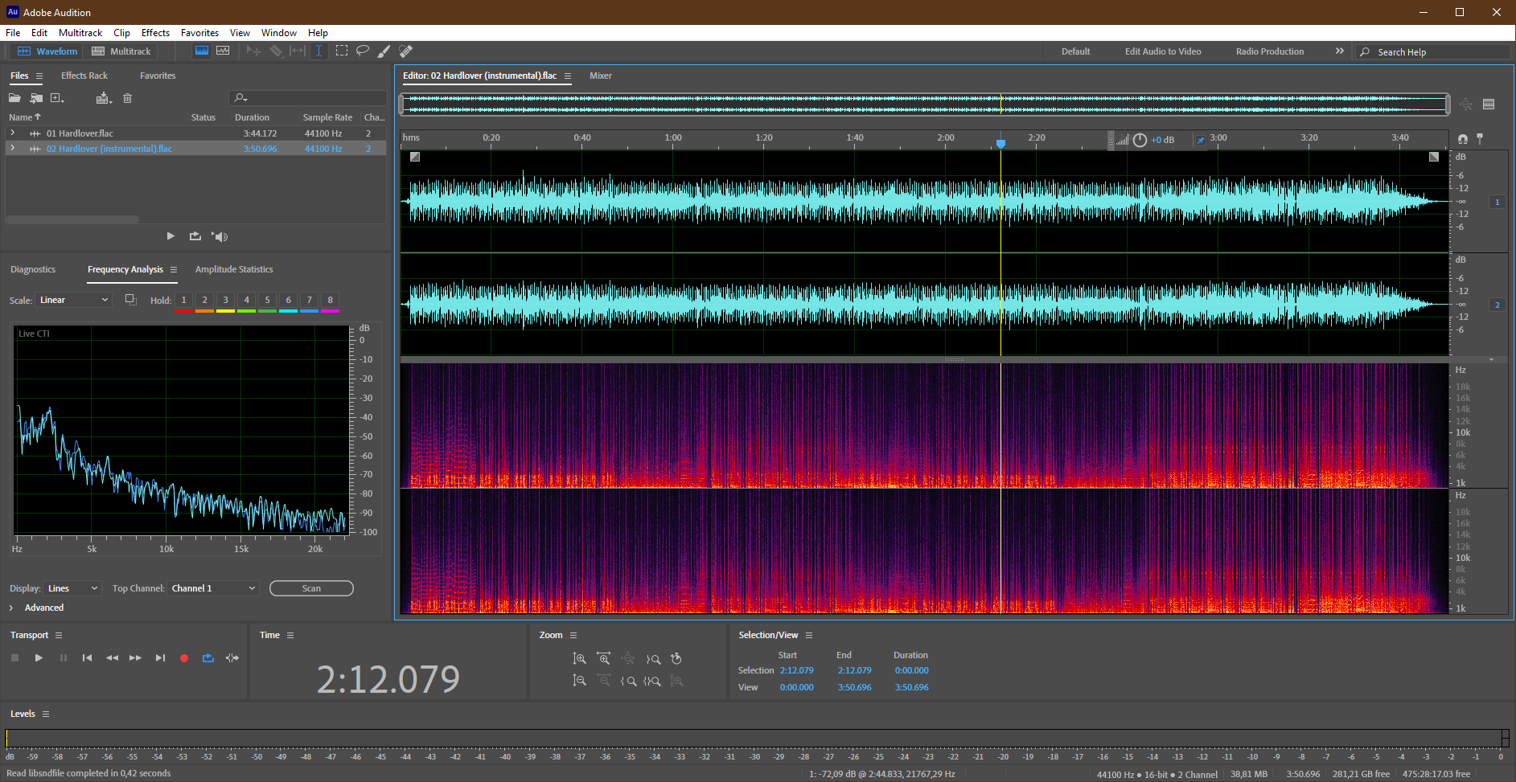Click the playhead marker on timeline ruler
The image size is (1516, 782).
point(1000,143)
